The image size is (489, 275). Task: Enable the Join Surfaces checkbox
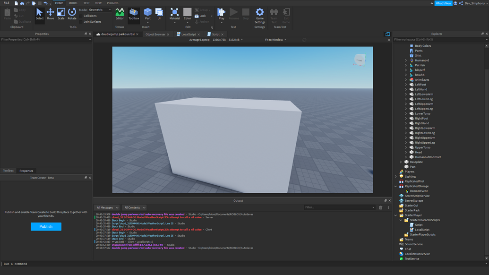[81, 22]
